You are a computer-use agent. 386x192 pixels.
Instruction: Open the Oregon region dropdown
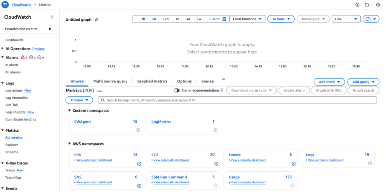pos(79,100)
